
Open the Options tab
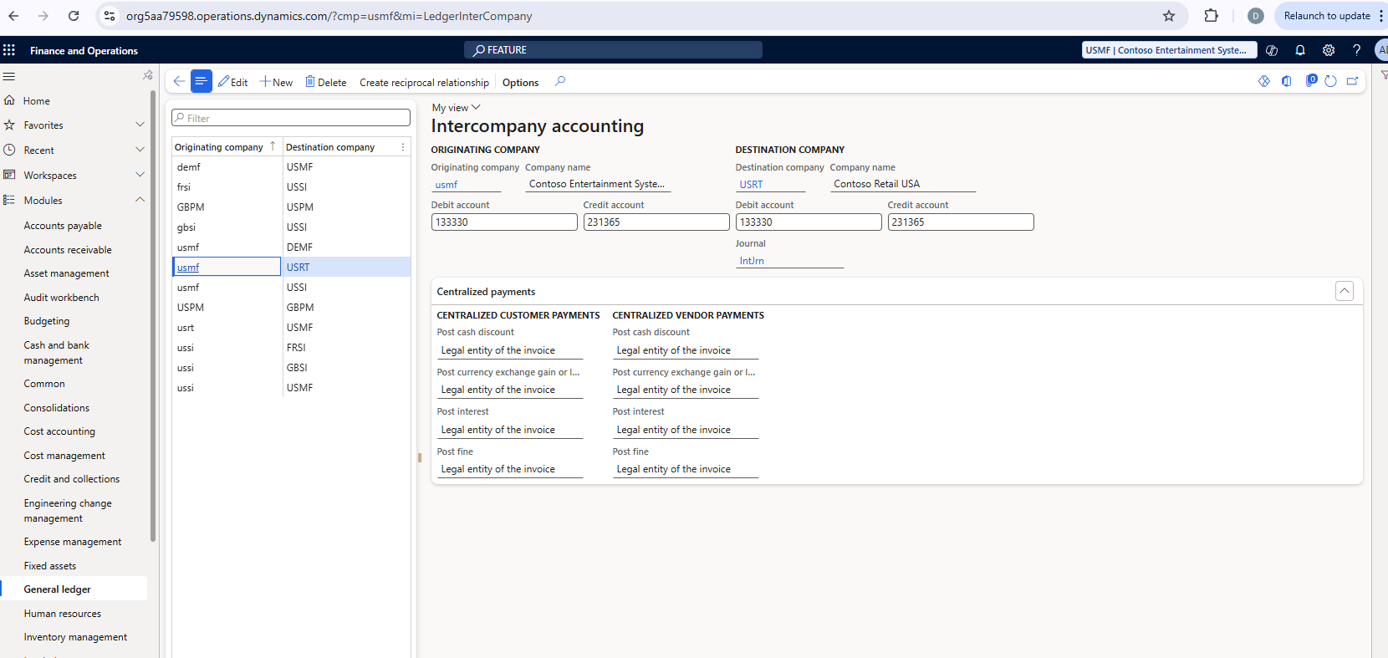click(520, 82)
